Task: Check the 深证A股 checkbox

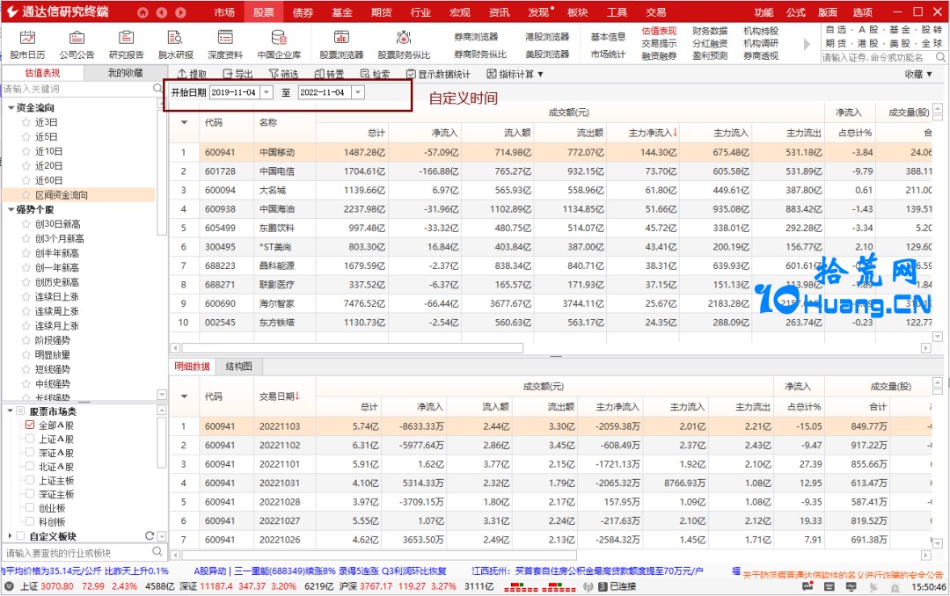Action: point(30,453)
